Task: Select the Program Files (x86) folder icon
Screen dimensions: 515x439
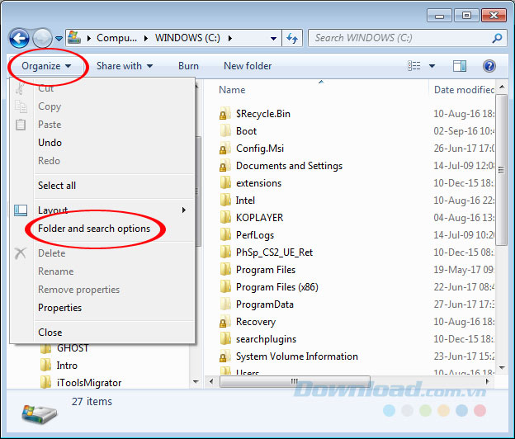Action: [x=225, y=287]
